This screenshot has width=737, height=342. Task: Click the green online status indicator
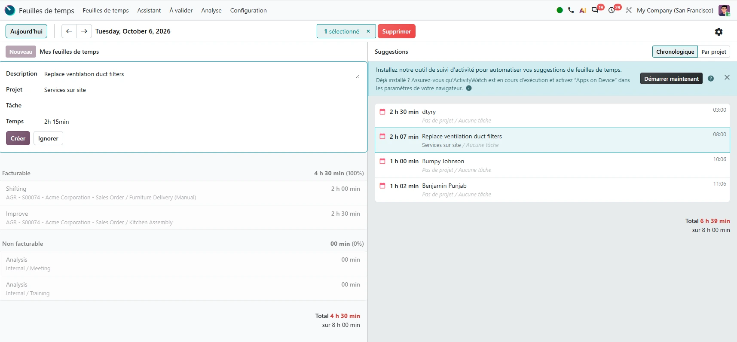point(560,10)
